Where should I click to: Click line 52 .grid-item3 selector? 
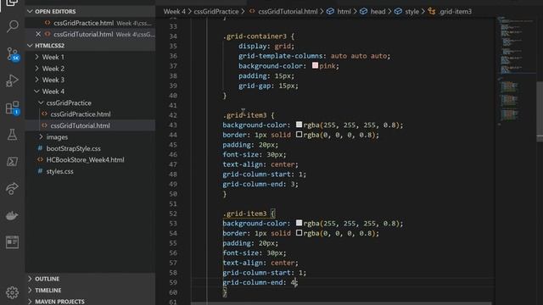pos(245,213)
